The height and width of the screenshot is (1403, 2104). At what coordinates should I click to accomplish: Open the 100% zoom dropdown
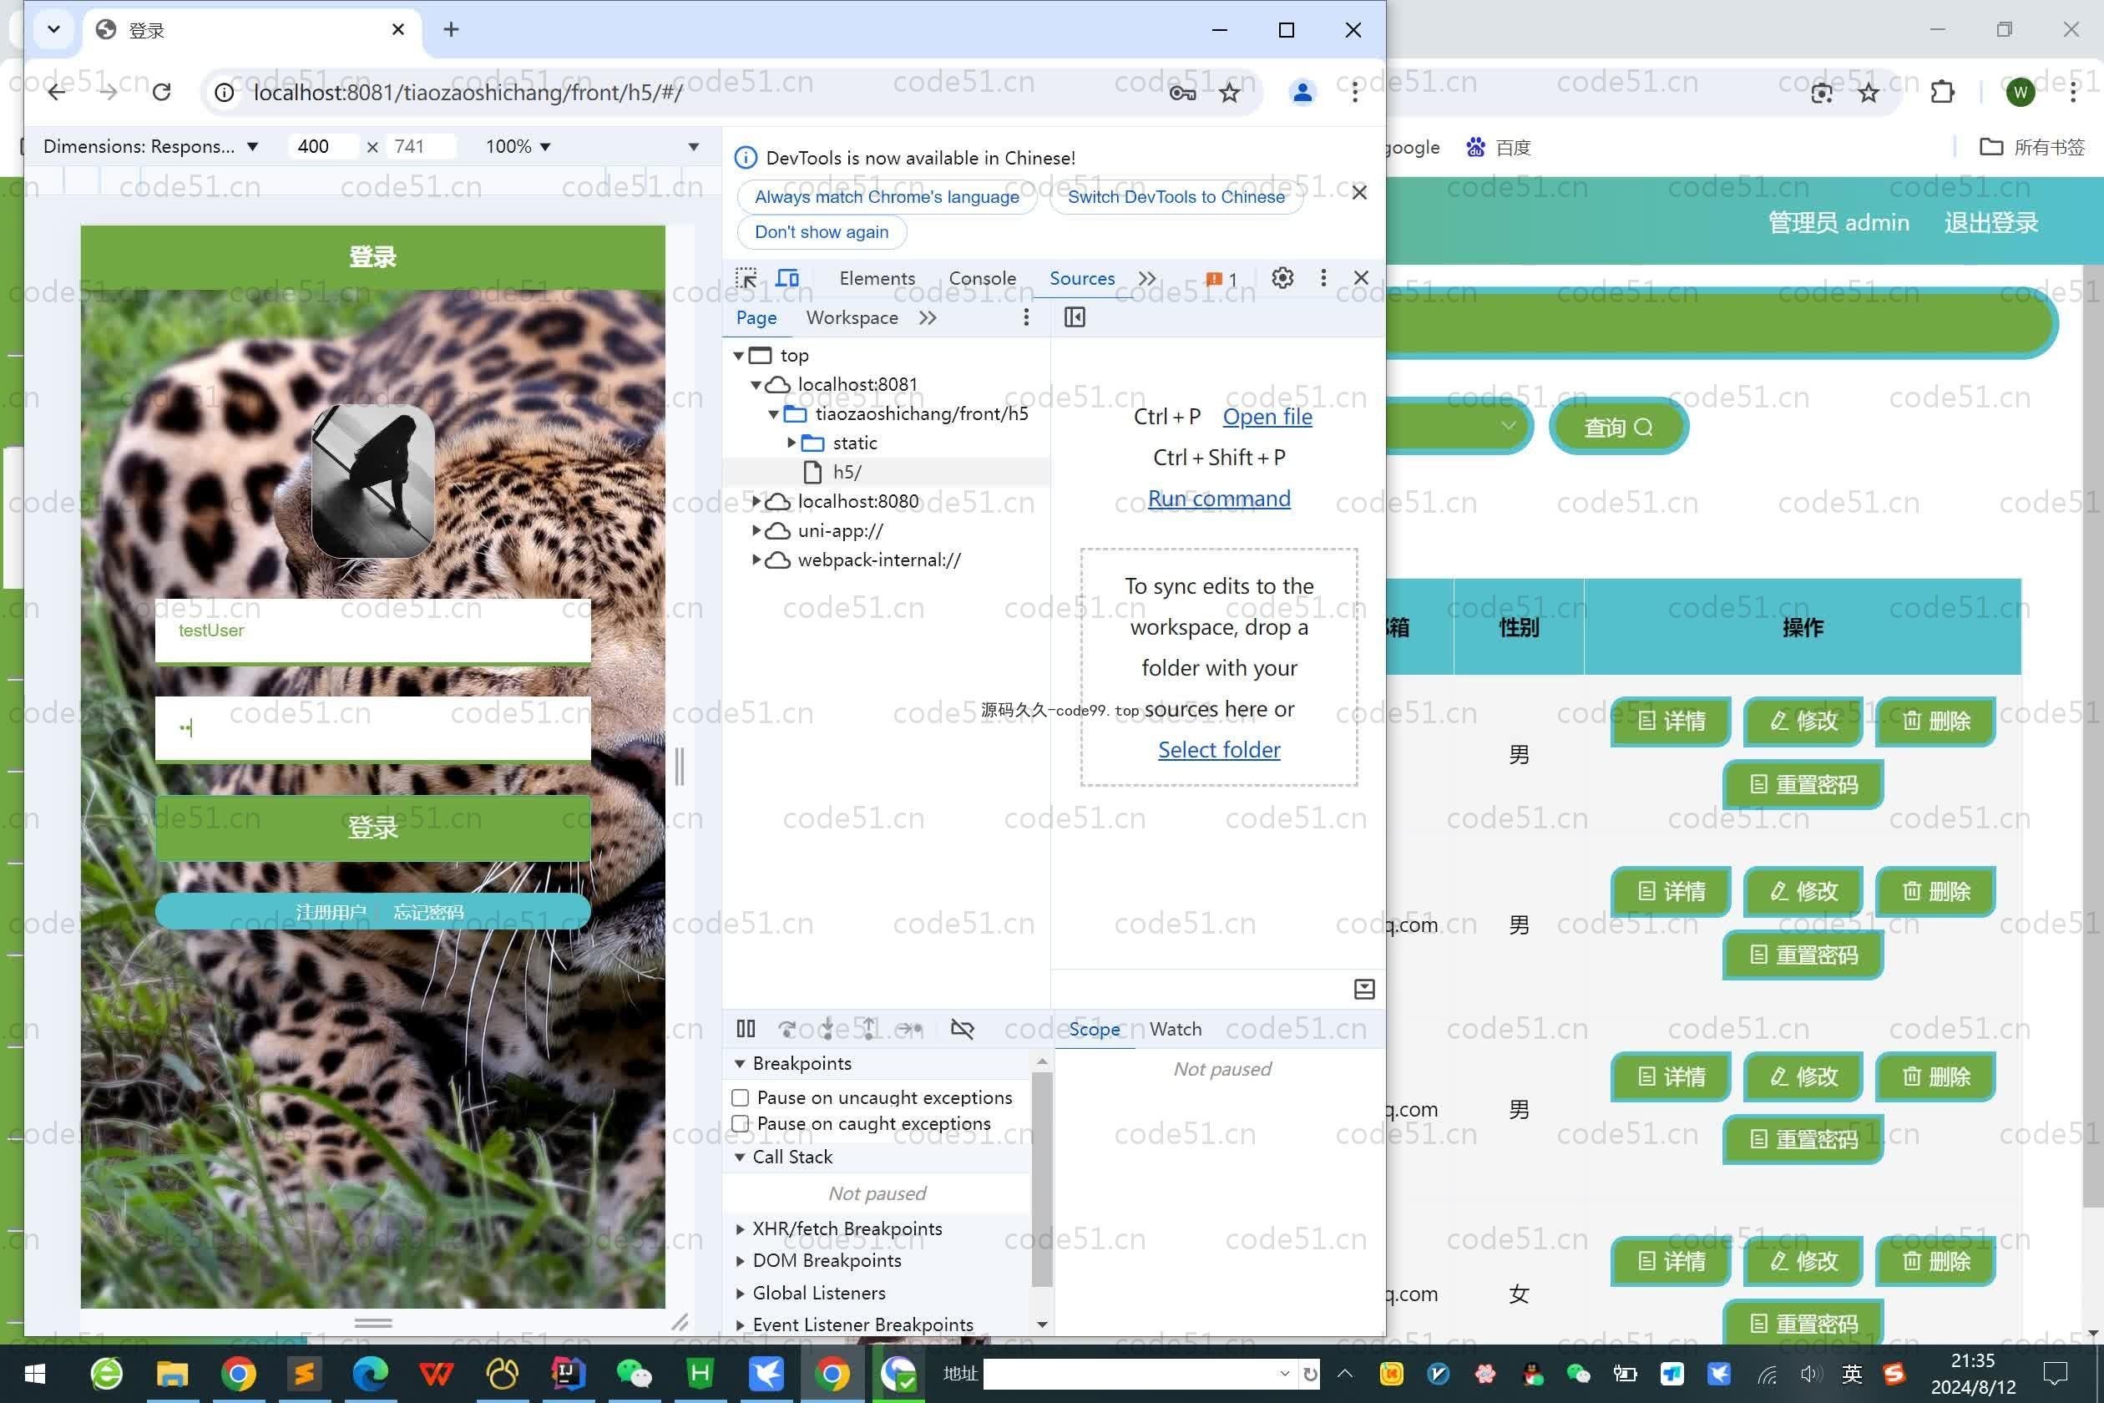tap(518, 147)
